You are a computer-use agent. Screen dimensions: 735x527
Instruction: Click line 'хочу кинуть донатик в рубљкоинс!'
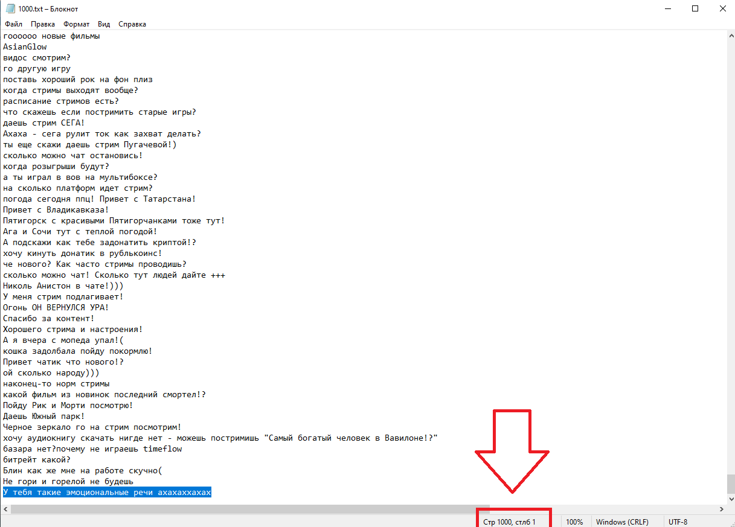click(83, 253)
